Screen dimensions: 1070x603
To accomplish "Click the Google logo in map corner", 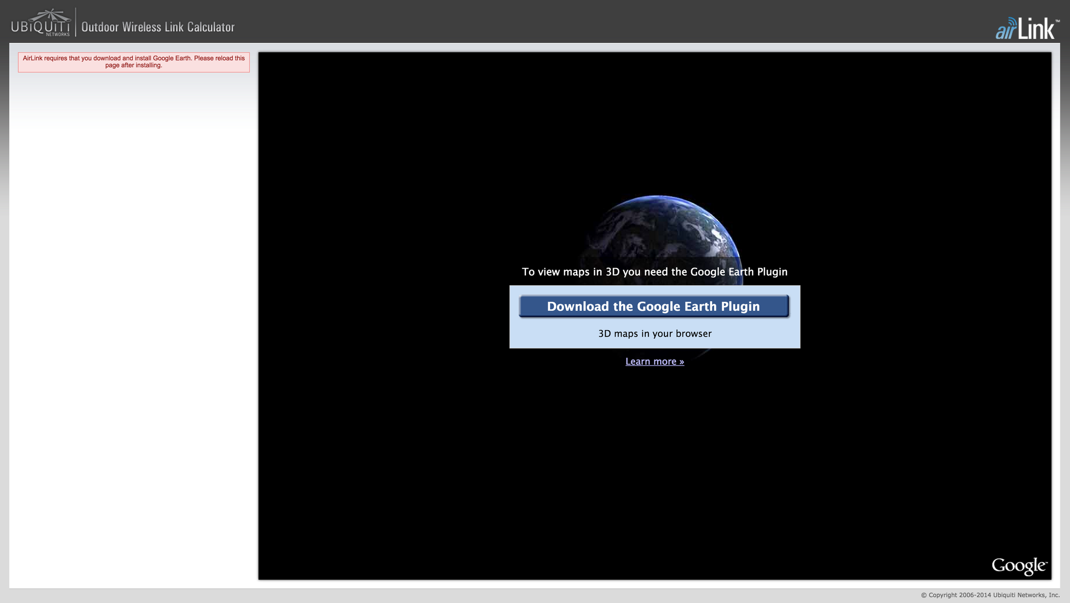I will pos(1019,566).
